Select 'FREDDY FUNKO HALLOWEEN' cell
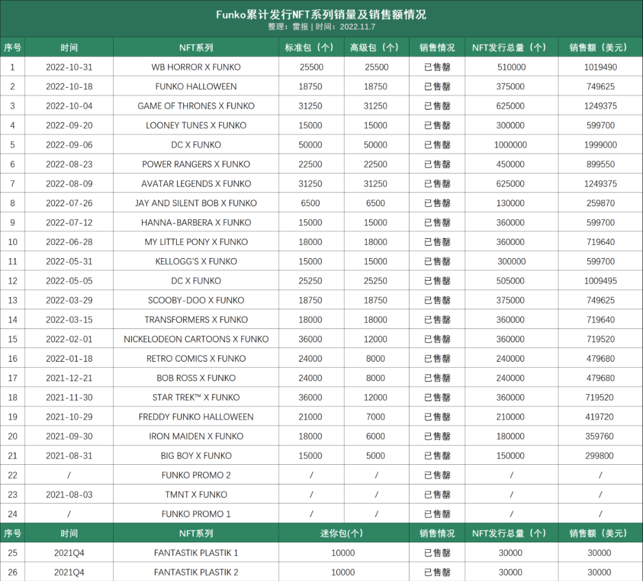Screen dimensions: 643x581 coord(196,417)
